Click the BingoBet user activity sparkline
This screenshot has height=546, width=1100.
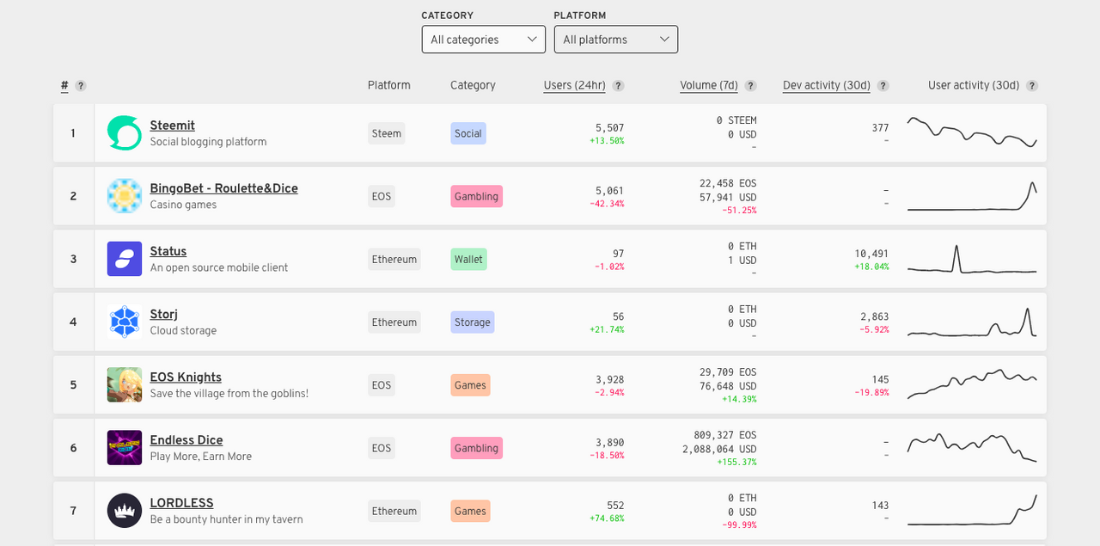click(972, 196)
